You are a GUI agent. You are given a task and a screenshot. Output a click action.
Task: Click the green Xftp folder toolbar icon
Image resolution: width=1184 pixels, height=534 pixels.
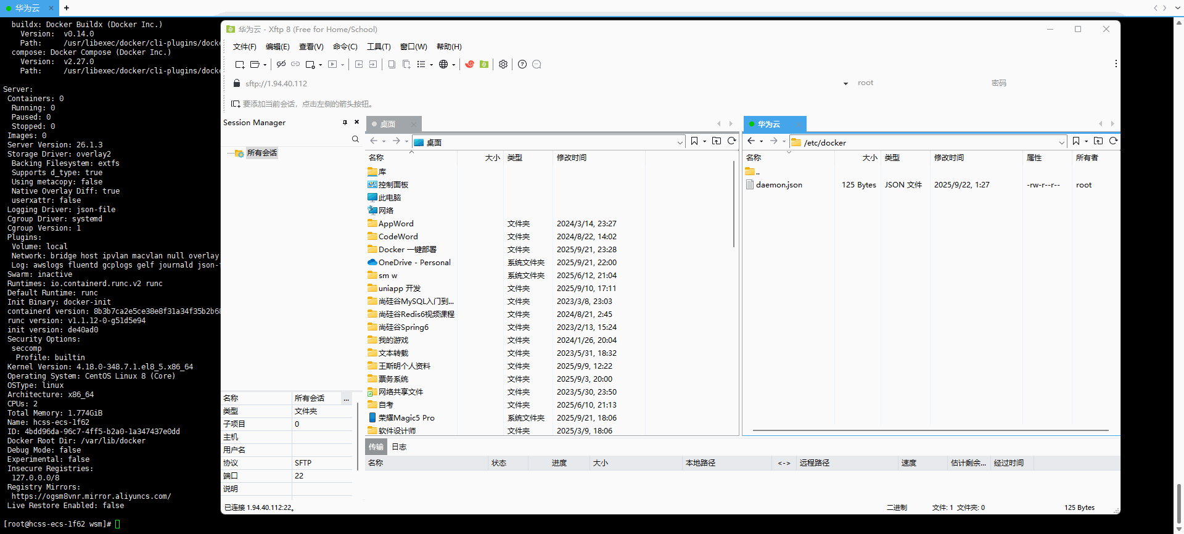tap(484, 64)
